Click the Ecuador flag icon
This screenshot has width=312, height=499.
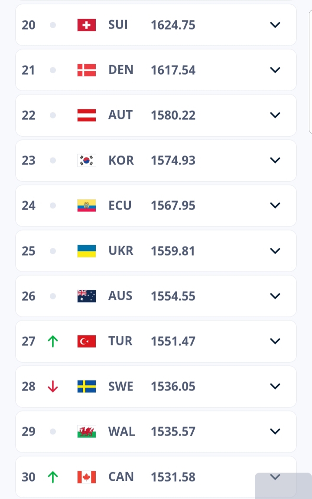tap(87, 206)
